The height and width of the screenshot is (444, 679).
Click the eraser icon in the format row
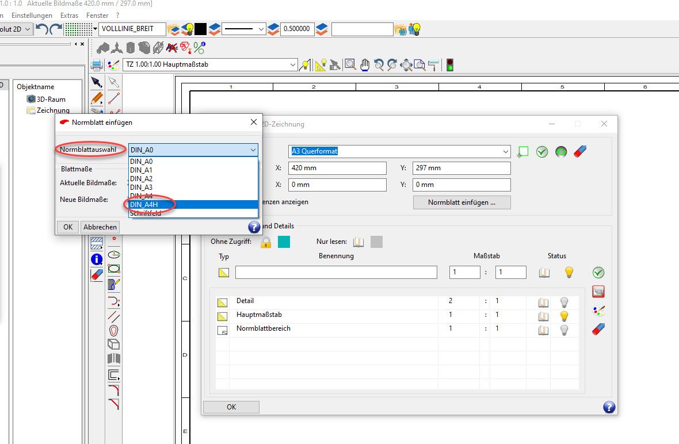click(580, 152)
